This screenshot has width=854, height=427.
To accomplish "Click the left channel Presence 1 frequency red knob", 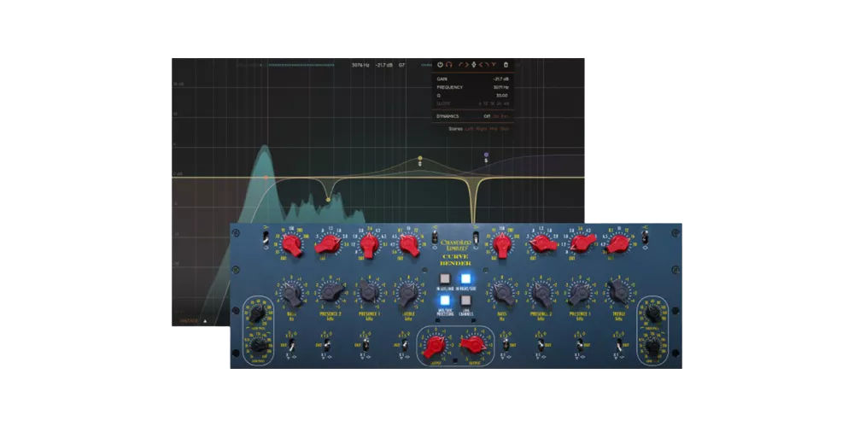I will click(x=369, y=244).
